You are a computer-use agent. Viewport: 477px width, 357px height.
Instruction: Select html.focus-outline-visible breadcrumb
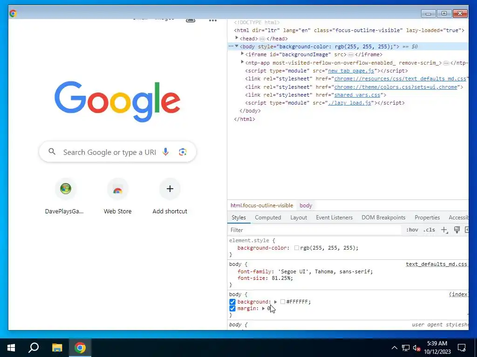pos(262,205)
